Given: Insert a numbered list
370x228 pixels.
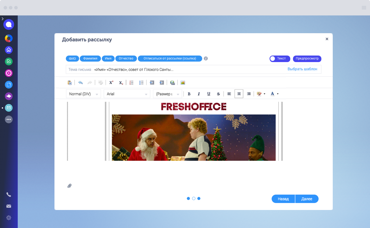Looking at the screenshot, I should click(132, 83).
